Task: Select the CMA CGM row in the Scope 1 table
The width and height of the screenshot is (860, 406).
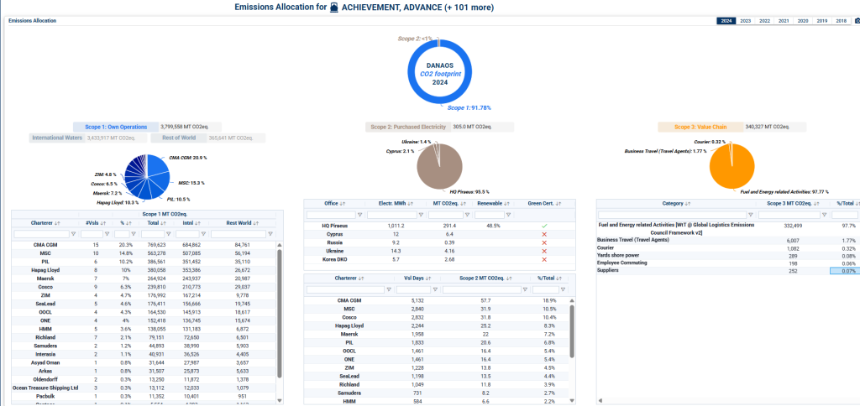Action: tap(143, 245)
